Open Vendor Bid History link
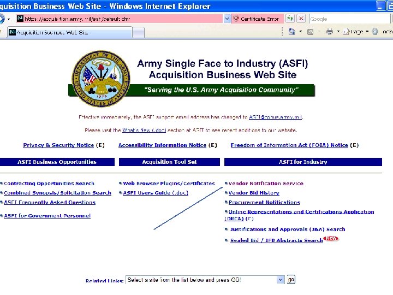This screenshot has width=393, height=295. point(254,193)
